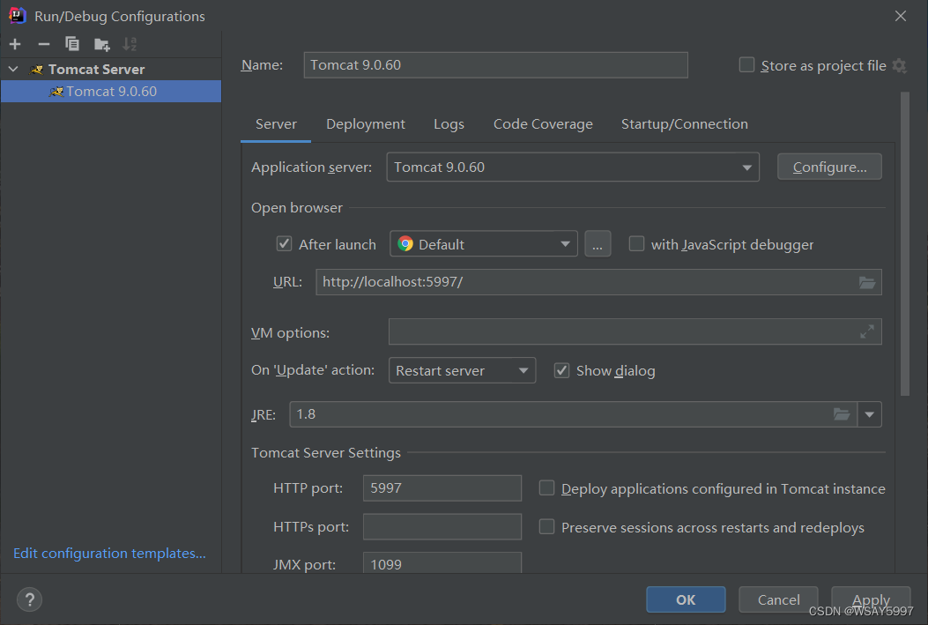Screen dimensions: 928x625
Task: Click the Apply button
Action: pyautogui.click(x=871, y=599)
